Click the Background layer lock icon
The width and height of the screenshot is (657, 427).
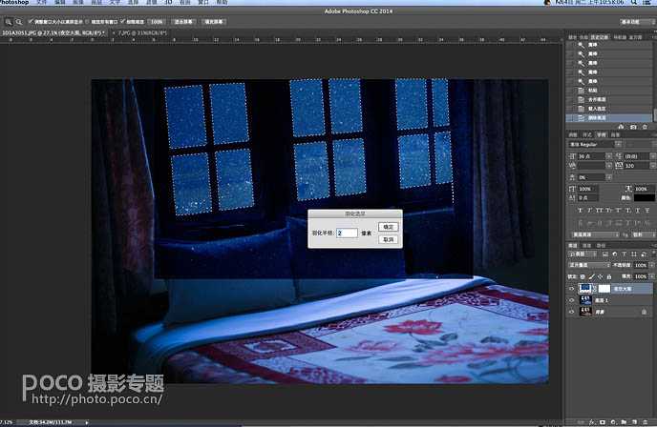pos(645,312)
